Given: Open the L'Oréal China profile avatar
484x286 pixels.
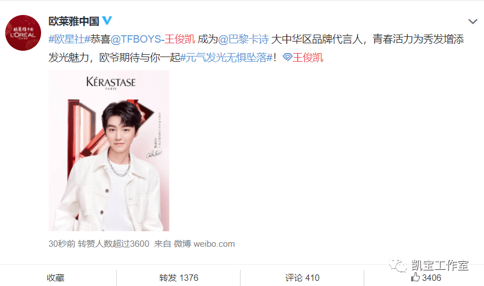Looking at the screenshot, I should [x=23, y=33].
